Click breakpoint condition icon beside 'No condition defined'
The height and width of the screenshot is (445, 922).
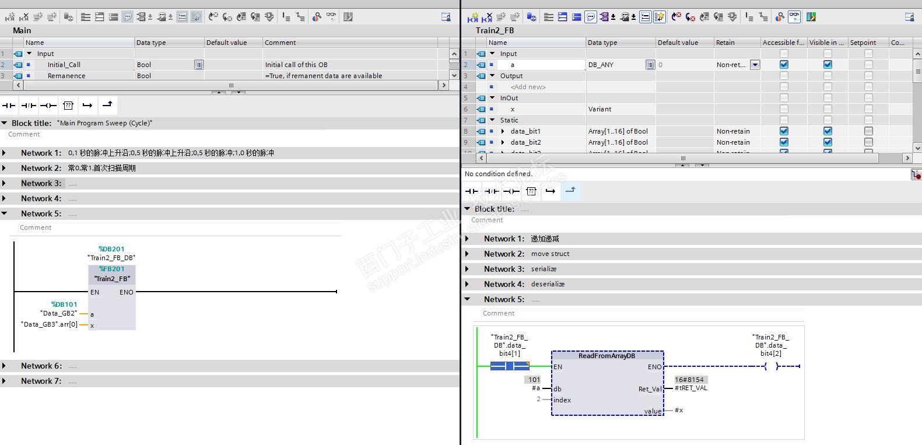click(x=916, y=174)
